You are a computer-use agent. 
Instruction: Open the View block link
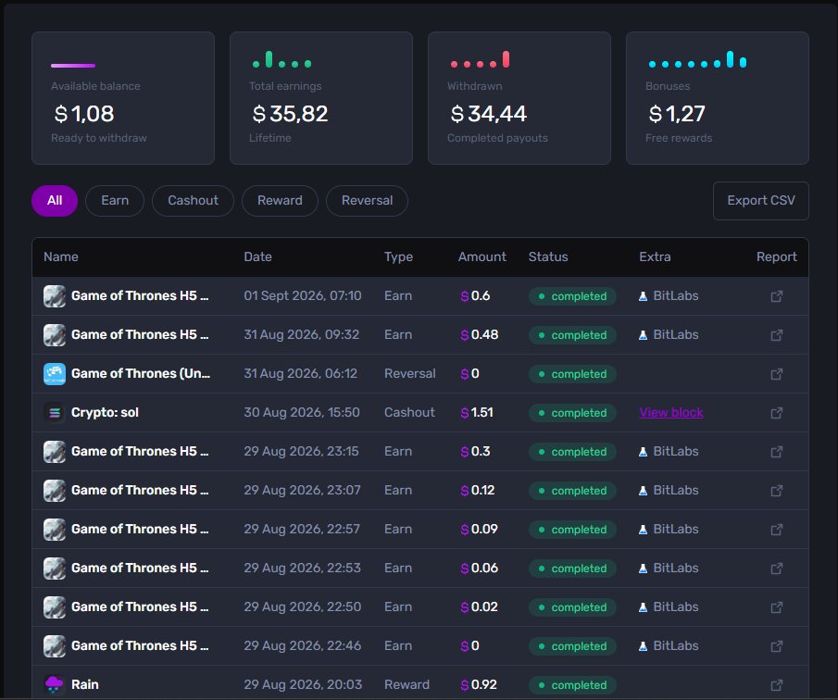[x=671, y=413]
